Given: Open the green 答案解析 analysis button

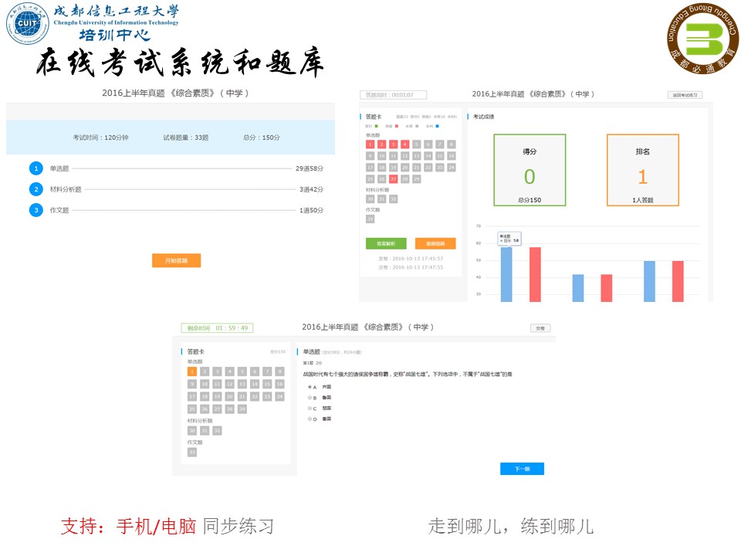Looking at the screenshot, I should point(385,243).
